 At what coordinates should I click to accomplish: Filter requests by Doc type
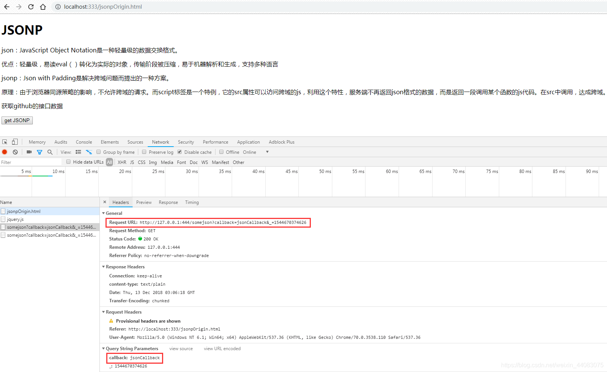point(194,162)
